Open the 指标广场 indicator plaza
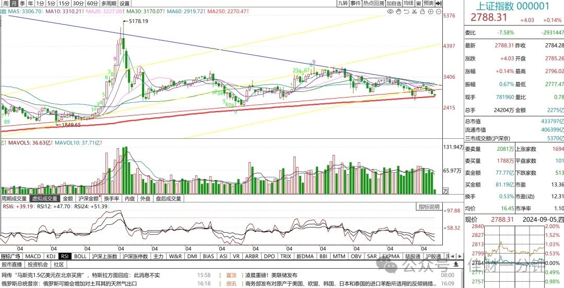Screen dimensions: 564x288 11,256
